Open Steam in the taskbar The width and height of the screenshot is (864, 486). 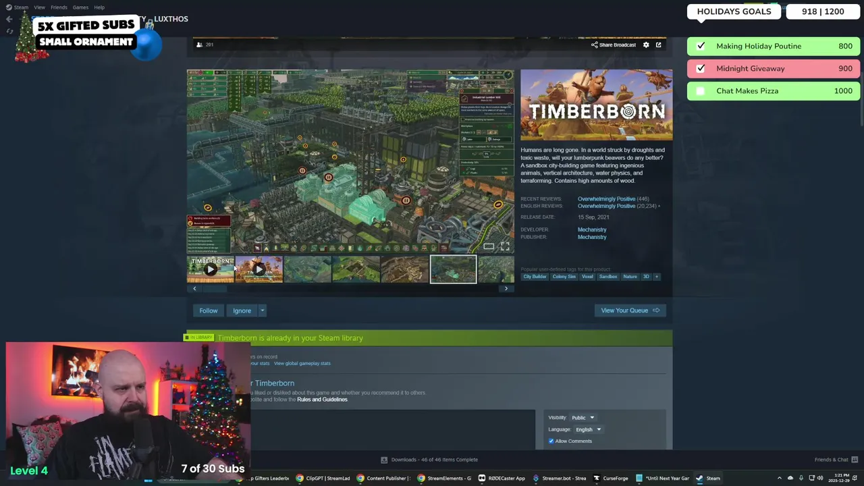tap(708, 478)
